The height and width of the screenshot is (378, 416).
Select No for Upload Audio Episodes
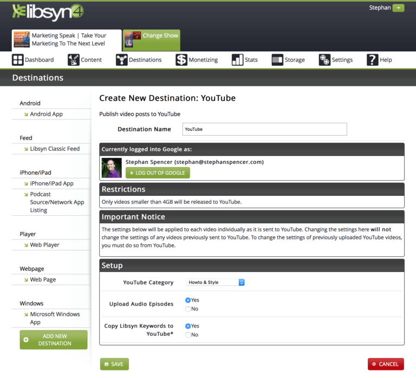point(188,309)
